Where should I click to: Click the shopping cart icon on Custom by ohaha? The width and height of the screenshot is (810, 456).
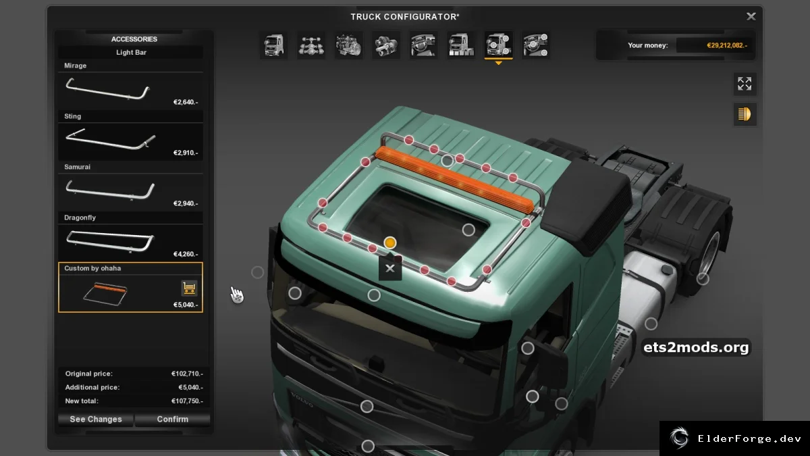click(189, 288)
